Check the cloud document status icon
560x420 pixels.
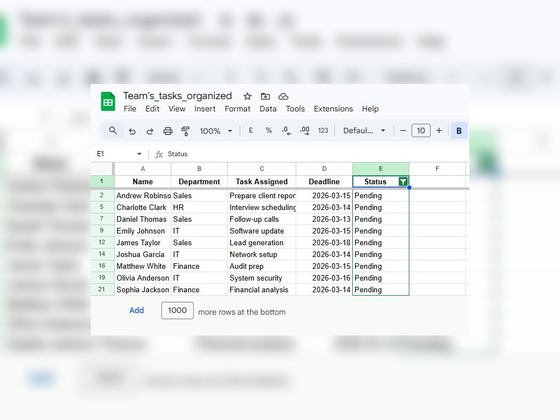[283, 96]
